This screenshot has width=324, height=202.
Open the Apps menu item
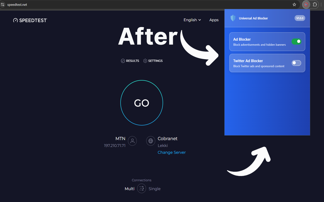coord(214,20)
